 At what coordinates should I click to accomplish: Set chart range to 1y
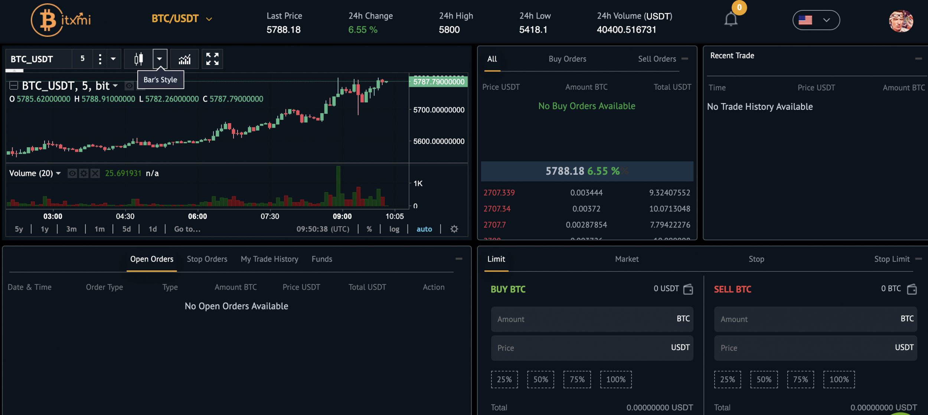(x=45, y=229)
